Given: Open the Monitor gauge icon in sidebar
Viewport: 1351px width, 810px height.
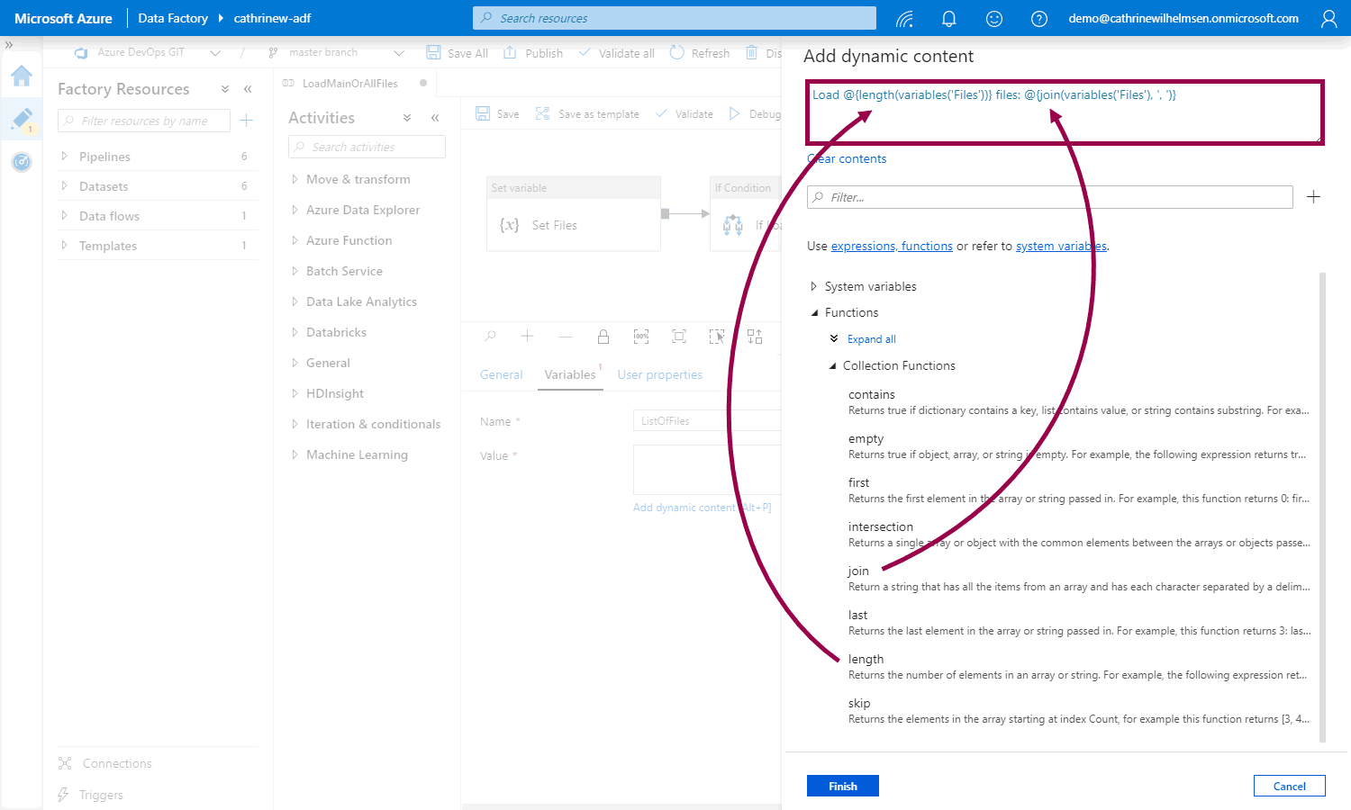Looking at the screenshot, I should tap(22, 162).
